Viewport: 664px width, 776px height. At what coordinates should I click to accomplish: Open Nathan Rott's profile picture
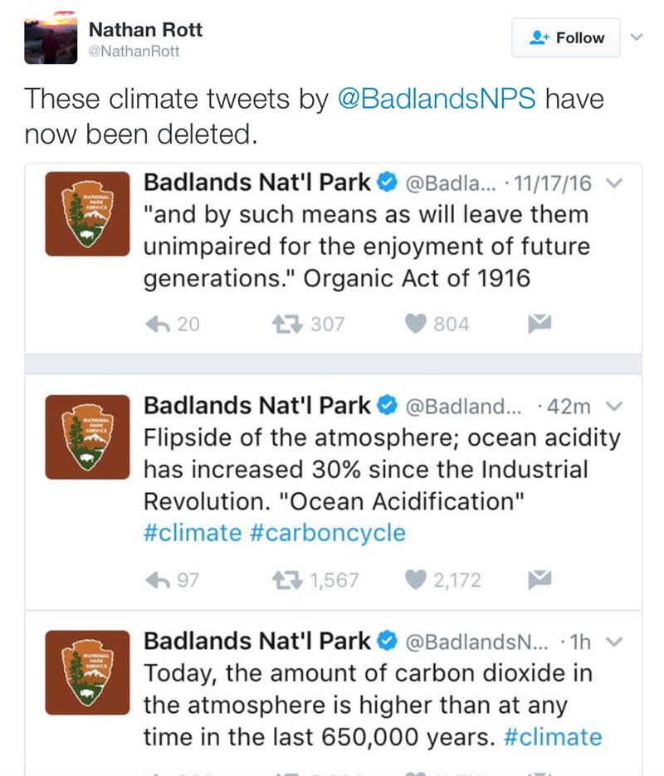[x=51, y=37]
